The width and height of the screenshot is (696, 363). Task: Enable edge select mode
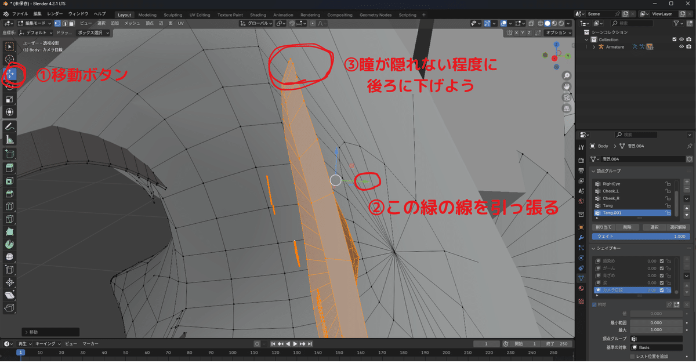pyautogui.click(x=64, y=23)
